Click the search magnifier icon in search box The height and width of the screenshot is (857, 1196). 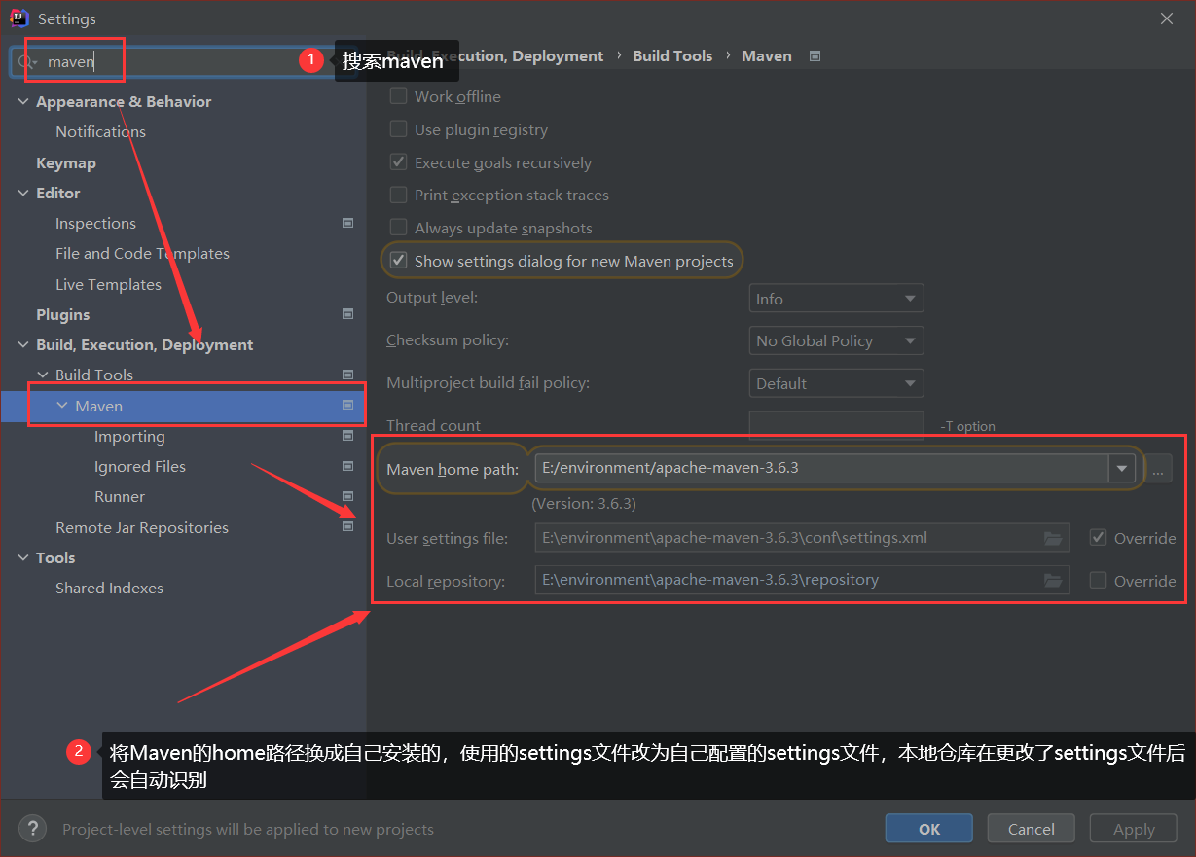tap(26, 62)
